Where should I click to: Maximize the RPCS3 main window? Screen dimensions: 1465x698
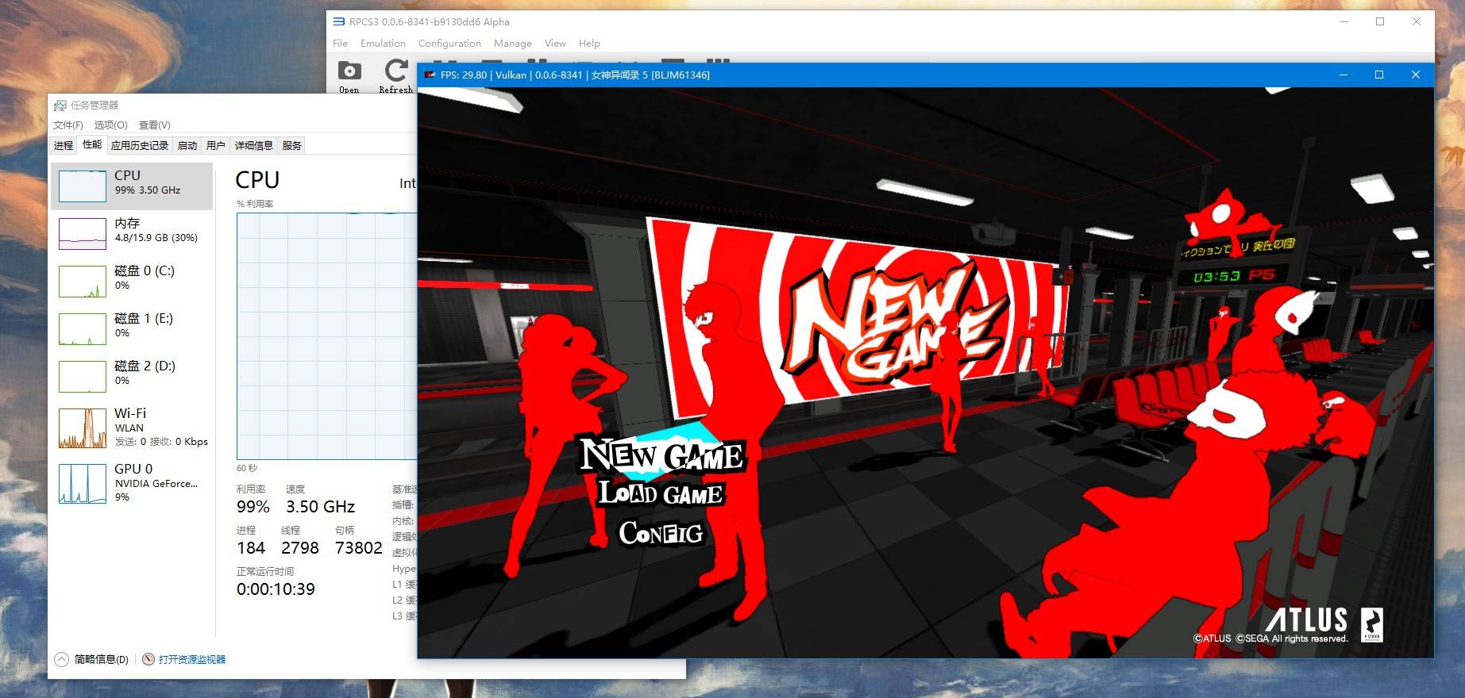pyautogui.click(x=1380, y=21)
